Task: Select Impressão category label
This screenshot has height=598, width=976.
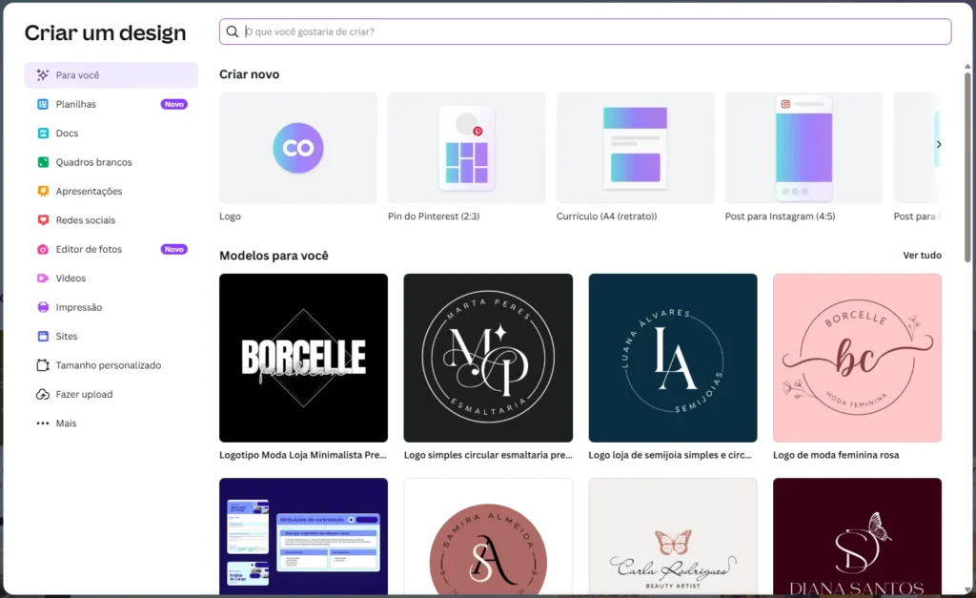Action: point(79,307)
